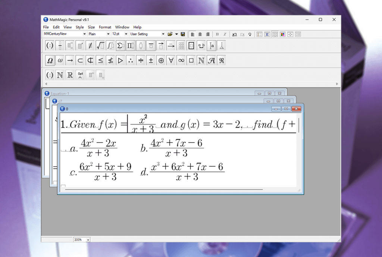Viewport: 382px width, 257px height.
Task: Open the Format menu
Action: (105, 27)
